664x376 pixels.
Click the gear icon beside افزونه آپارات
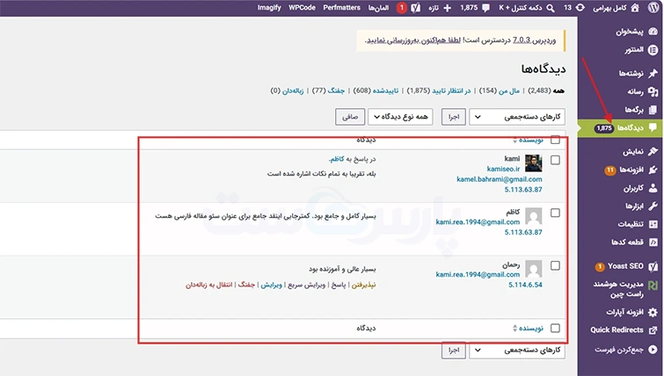pos(653,312)
